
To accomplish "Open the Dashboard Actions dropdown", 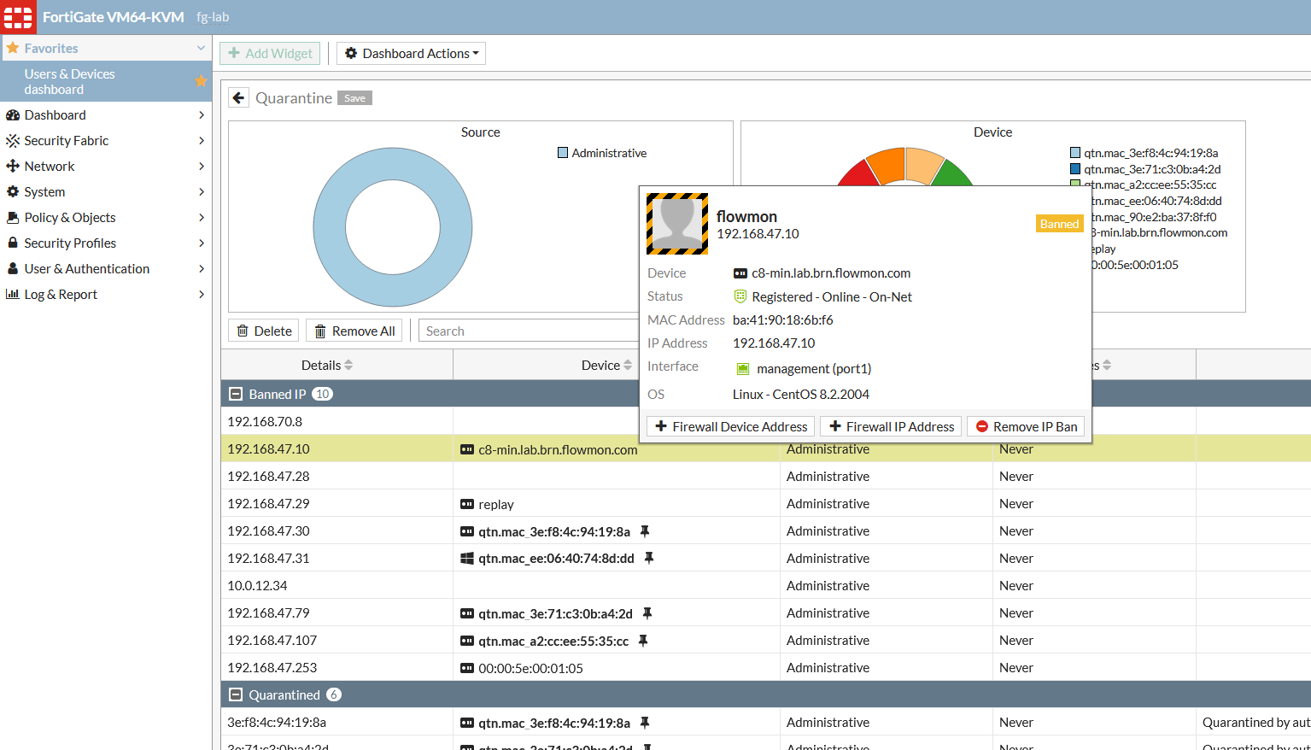I will 411,54.
